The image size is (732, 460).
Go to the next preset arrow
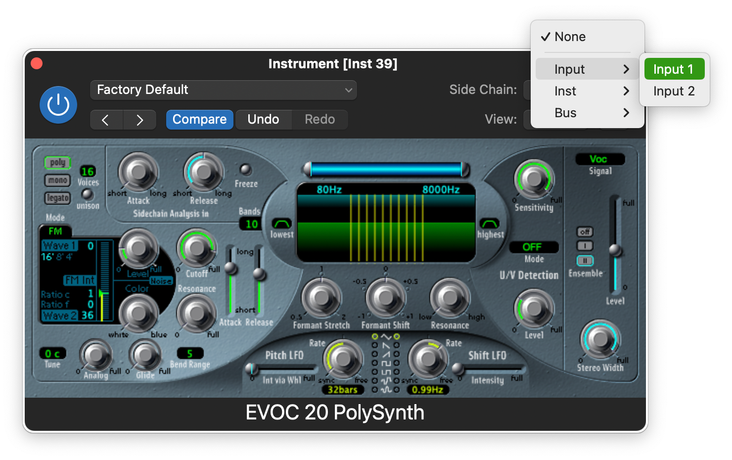pos(139,120)
